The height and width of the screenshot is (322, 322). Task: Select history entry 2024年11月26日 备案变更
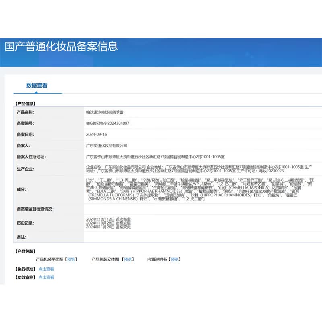[108, 227]
